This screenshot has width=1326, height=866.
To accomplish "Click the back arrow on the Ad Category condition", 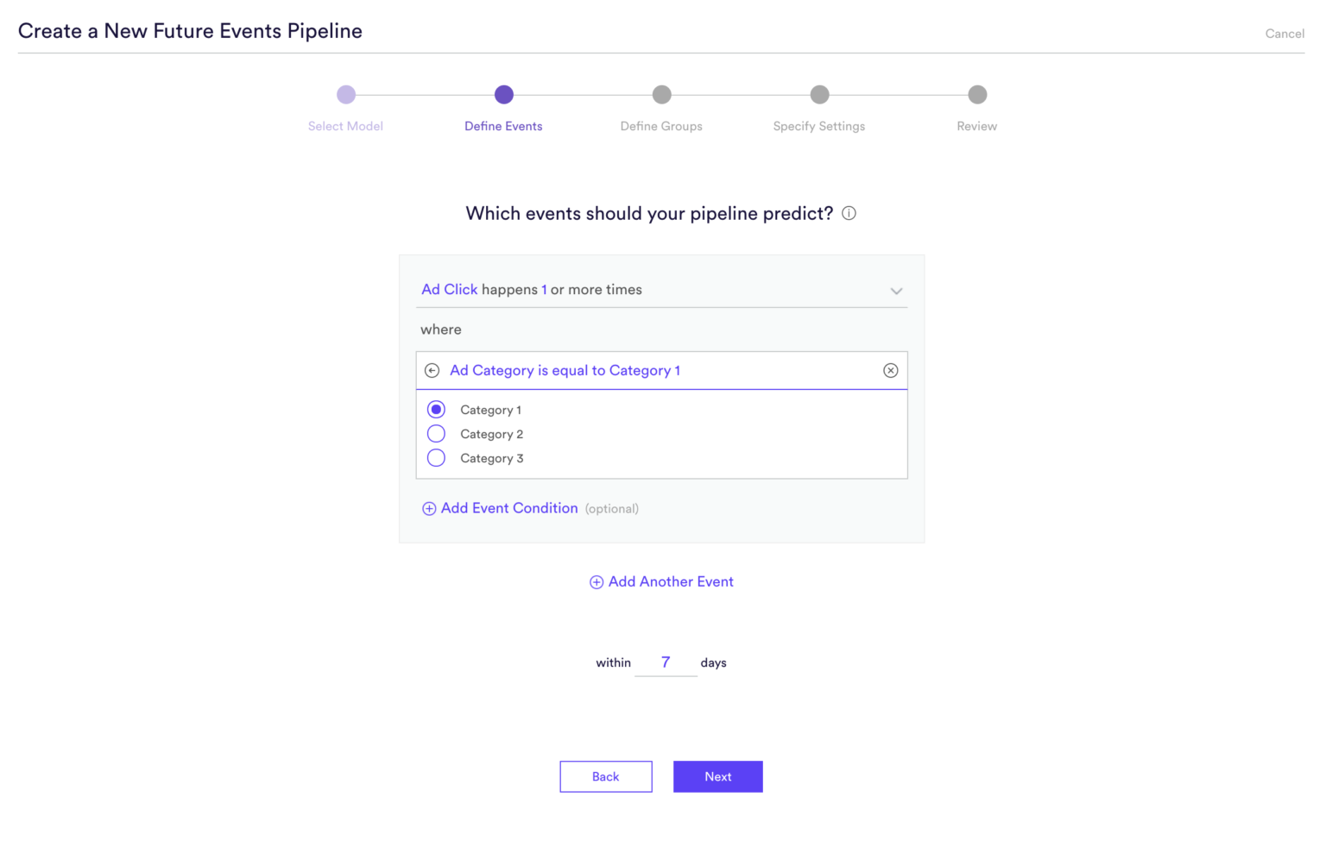I will (x=432, y=370).
